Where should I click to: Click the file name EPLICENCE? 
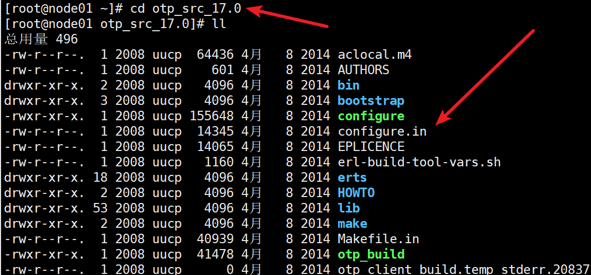pyautogui.click(x=371, y=147)
